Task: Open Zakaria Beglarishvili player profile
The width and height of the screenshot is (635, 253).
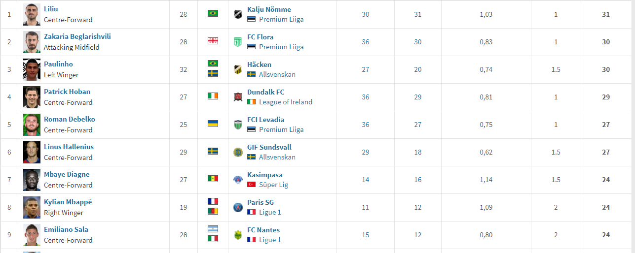Action: click(77, 36)
